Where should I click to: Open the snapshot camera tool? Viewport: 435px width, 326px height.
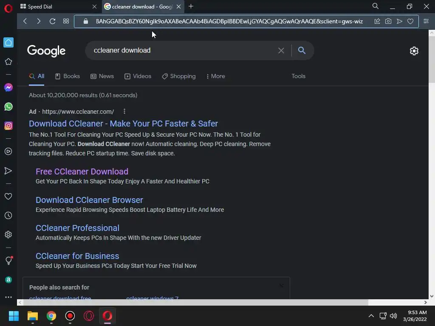tap(388, 21)
